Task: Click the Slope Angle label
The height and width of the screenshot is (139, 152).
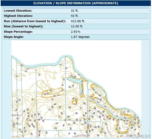Action: [x=14, y=37]
